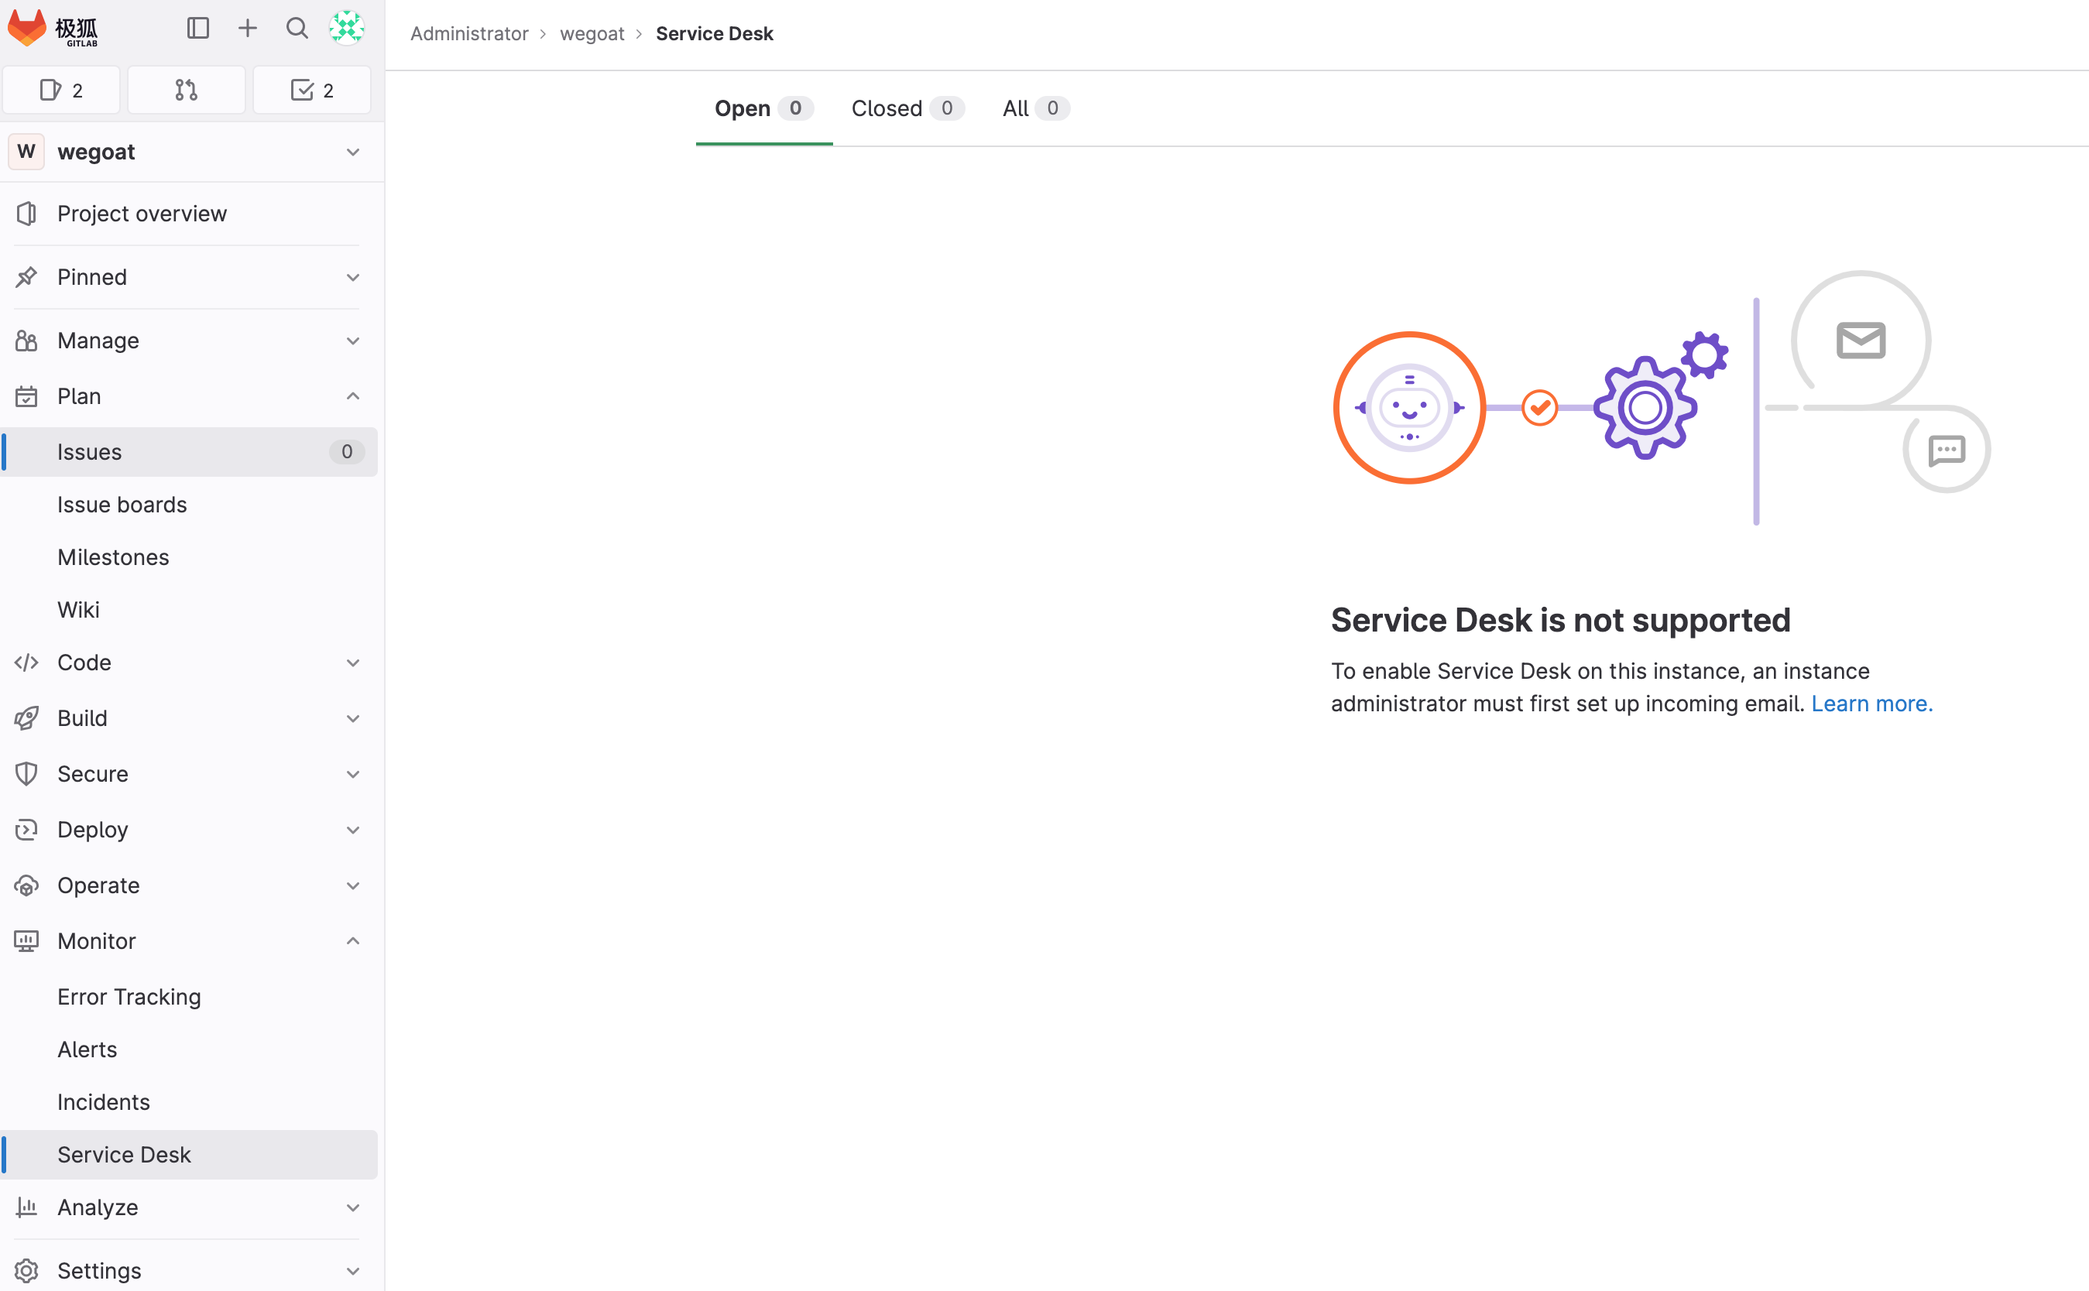Open merge requests shortcut icon
The height and width of the screenshot is (1291, 2089).
coord(186,90)
